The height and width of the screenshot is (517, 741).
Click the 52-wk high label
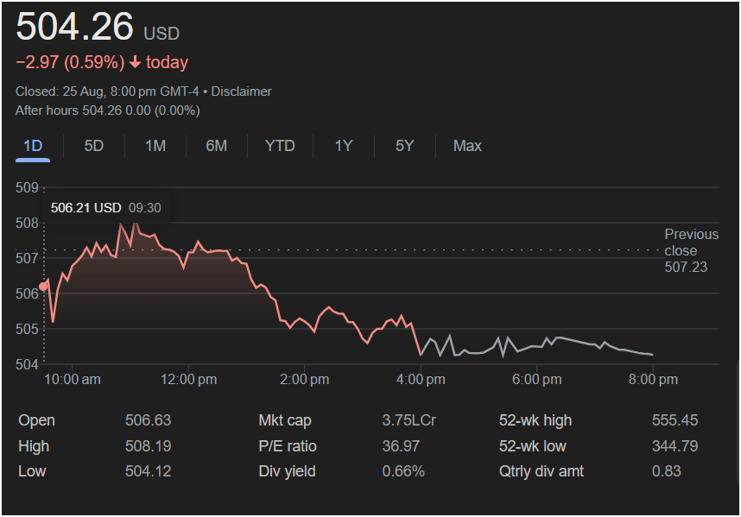point(535,420)
